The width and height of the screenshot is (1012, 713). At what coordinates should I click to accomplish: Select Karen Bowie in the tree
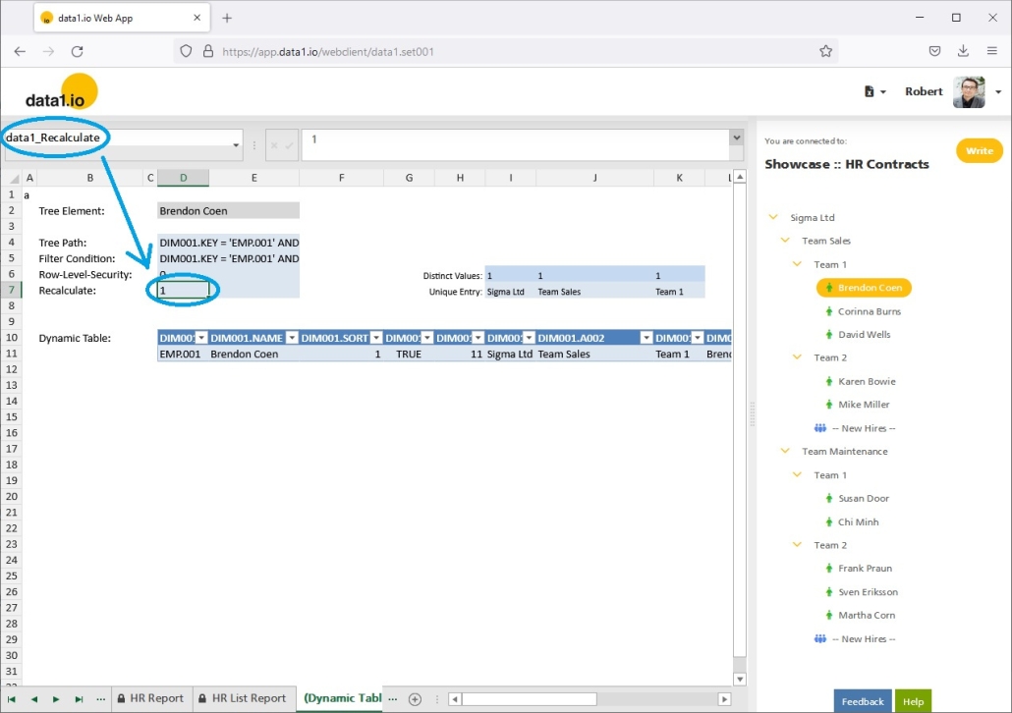[867, 381]
